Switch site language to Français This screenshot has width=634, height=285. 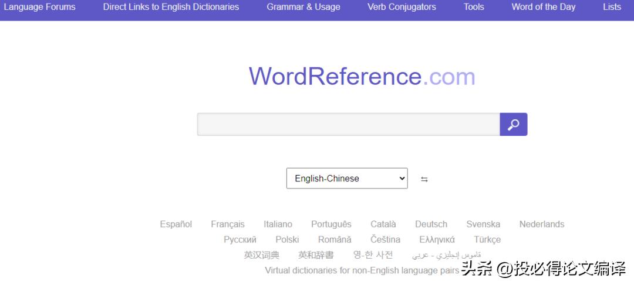click(228, 224)
